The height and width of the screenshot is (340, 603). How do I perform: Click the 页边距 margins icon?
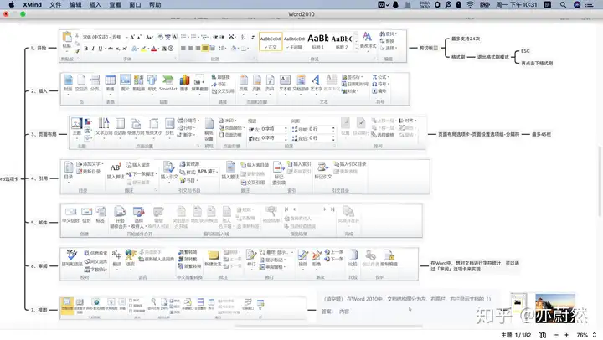120,123
